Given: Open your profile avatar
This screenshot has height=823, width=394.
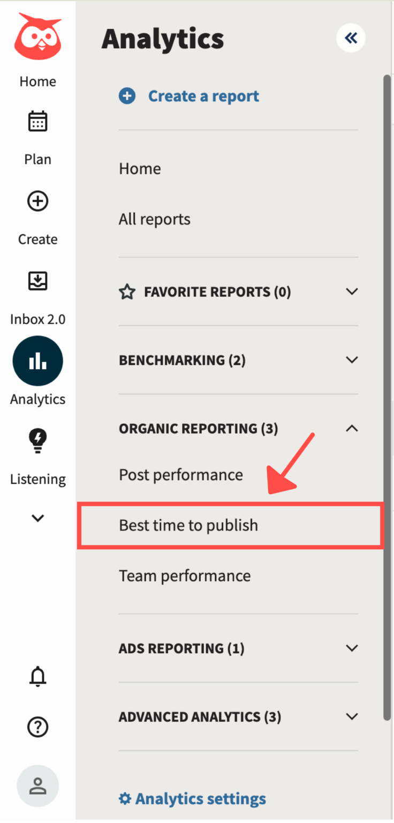Looking at the screenshot, I should tap(37, 785).
